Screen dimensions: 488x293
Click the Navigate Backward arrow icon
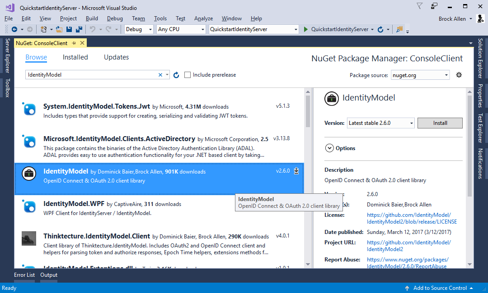pyautogui.click(x=14, y=29)
